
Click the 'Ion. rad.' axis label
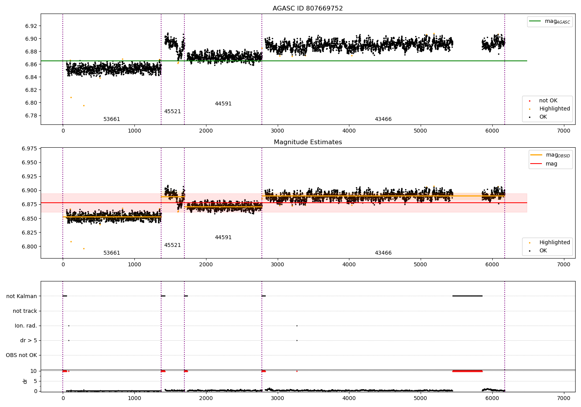tap(26, 326)
